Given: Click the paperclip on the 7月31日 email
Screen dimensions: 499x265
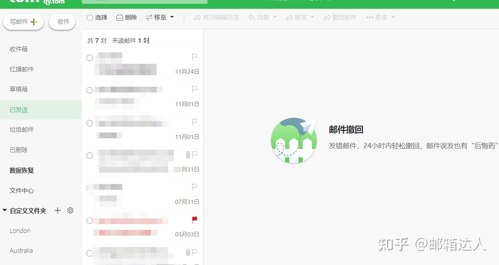Looking at the screenshot, I should [x=188, y=155].
